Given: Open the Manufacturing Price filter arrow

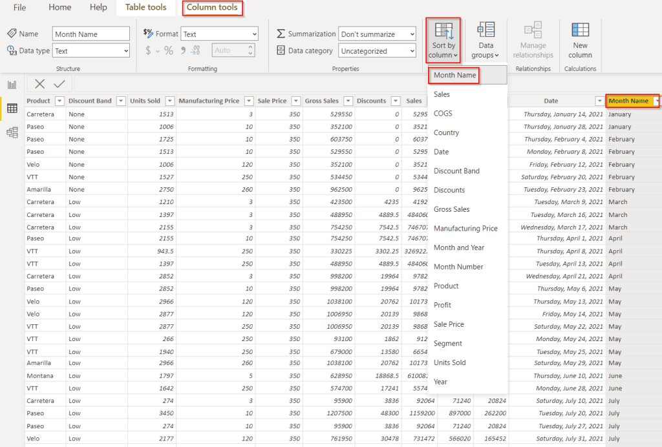Looking at the screenshot, I should tap(249, 101).
